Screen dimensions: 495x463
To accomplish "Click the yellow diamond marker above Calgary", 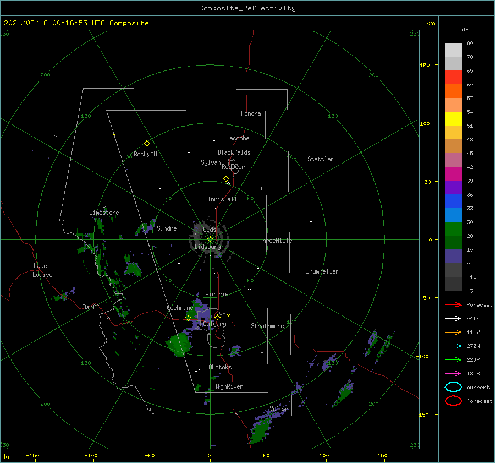I will point(217,317).
